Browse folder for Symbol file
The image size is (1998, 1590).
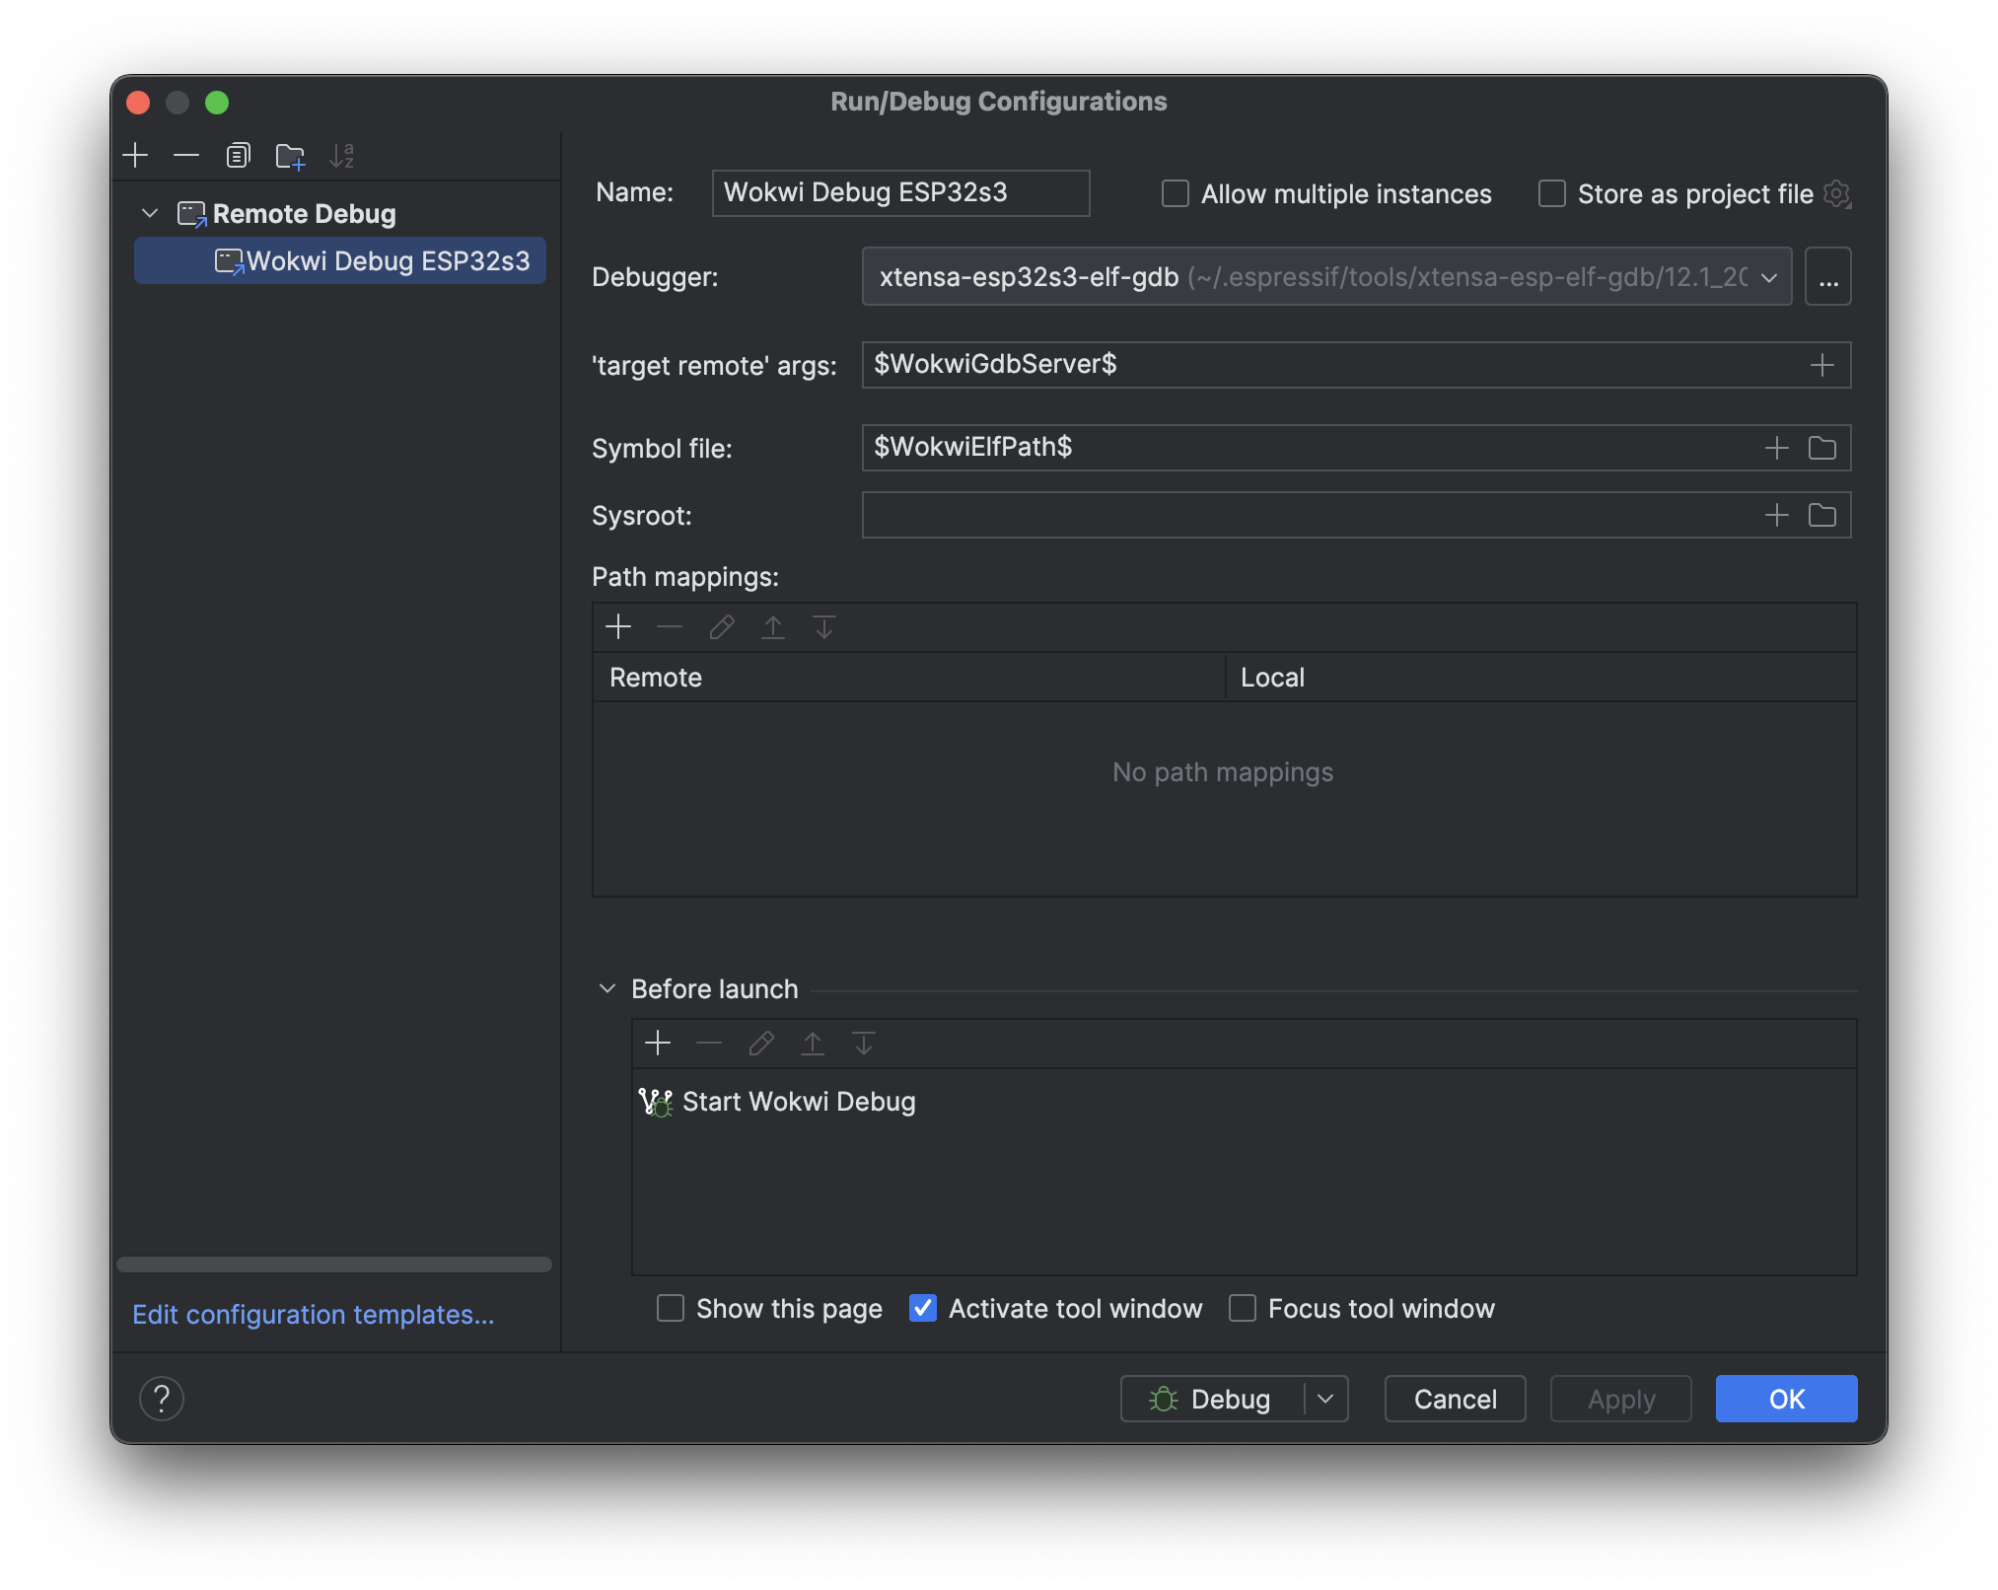point(1822,448)
